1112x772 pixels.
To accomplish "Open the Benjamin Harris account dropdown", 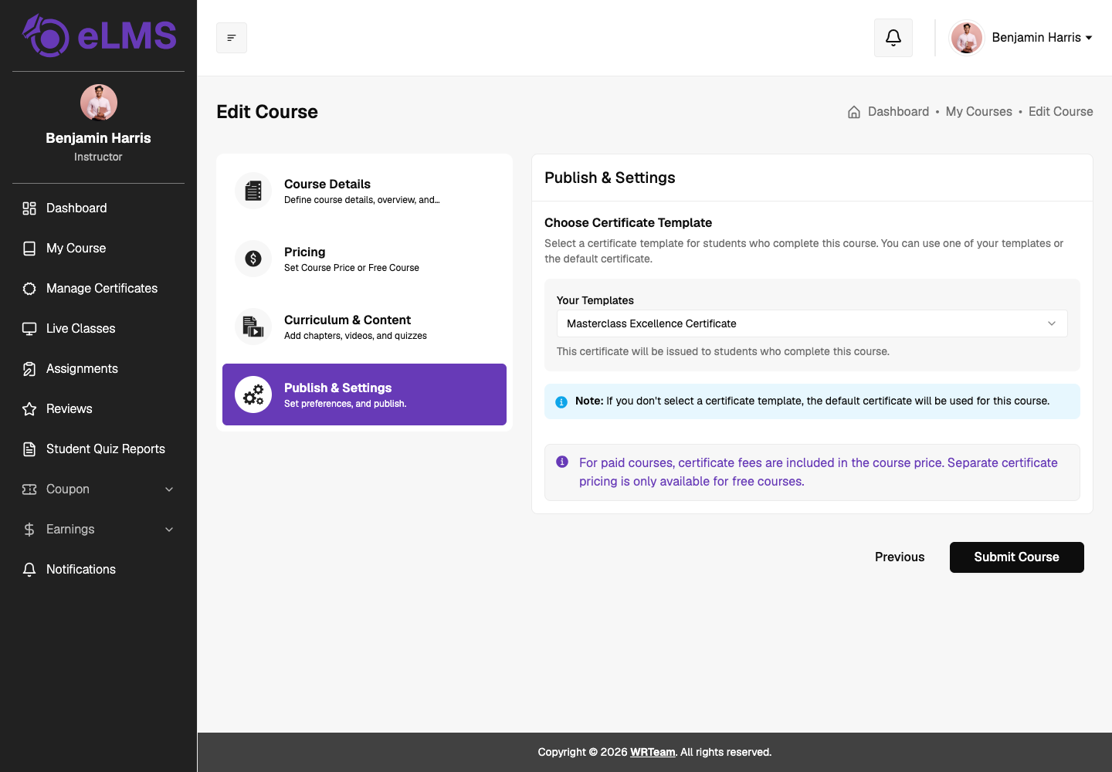I will [x=1021, y=38].
